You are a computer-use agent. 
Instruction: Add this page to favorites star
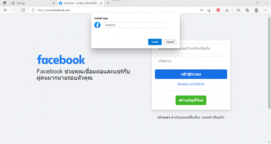point(209,10)
